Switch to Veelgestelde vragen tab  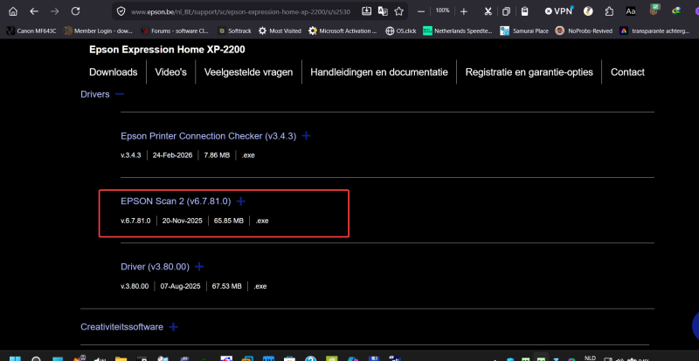(x=248, y=72)
